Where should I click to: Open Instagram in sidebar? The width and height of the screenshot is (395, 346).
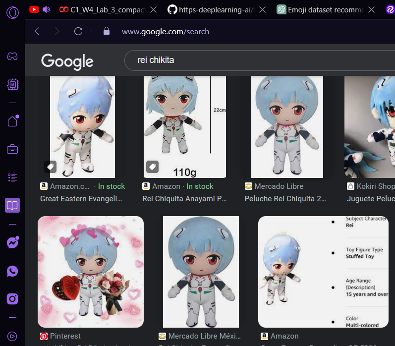(x=12, y=299)
